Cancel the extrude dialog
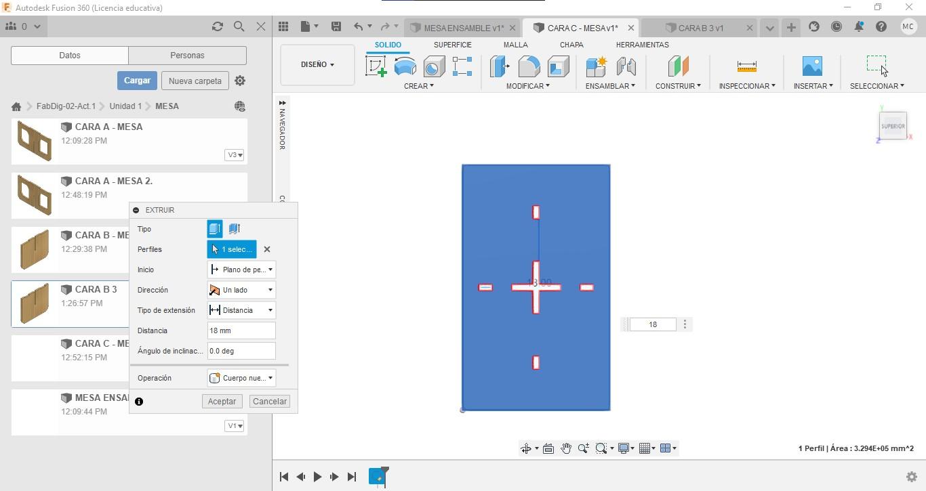Viewport: 926px width, 491px height. (x=270, y=402)
